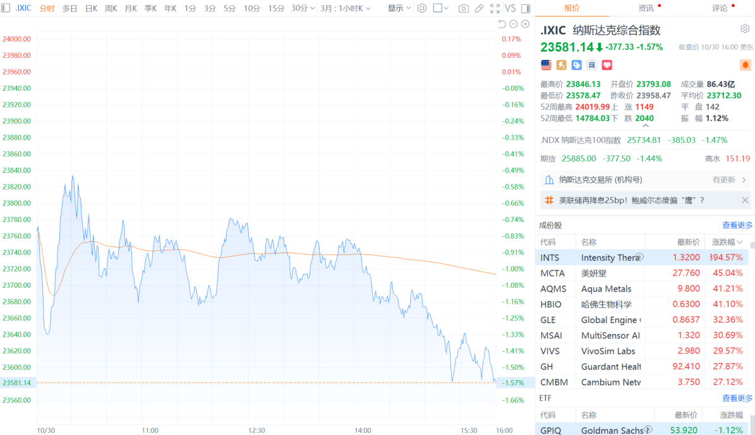Viewport: 755px width, 435px height.
Task: Click 查看更多 link for 成份股
Action: [737, 225]
